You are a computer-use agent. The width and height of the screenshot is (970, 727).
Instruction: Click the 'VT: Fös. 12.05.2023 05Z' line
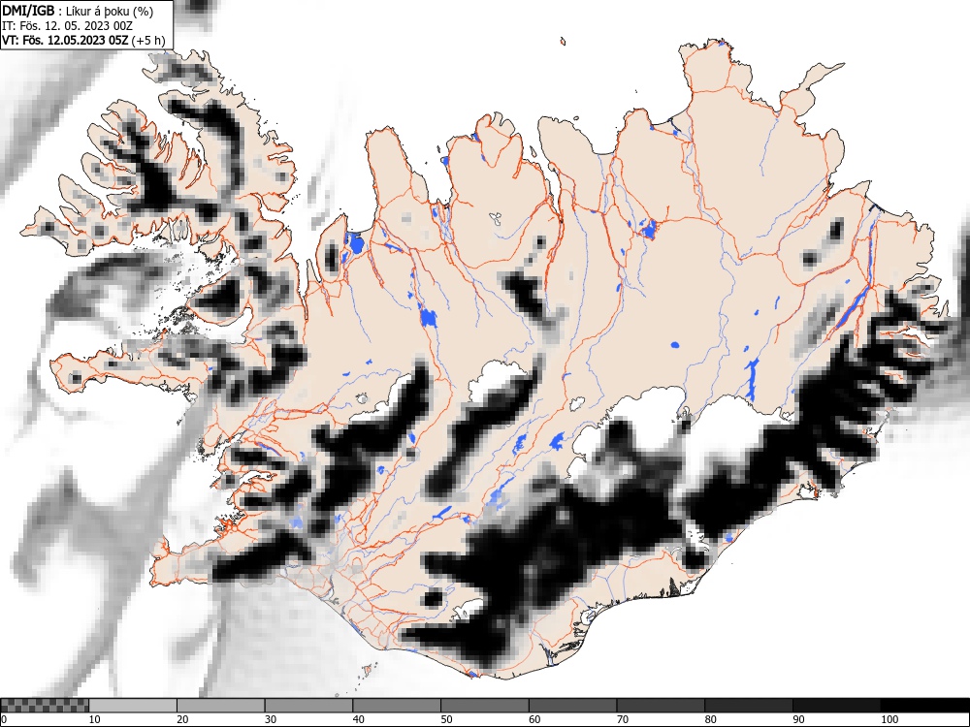tap(66, 40)
